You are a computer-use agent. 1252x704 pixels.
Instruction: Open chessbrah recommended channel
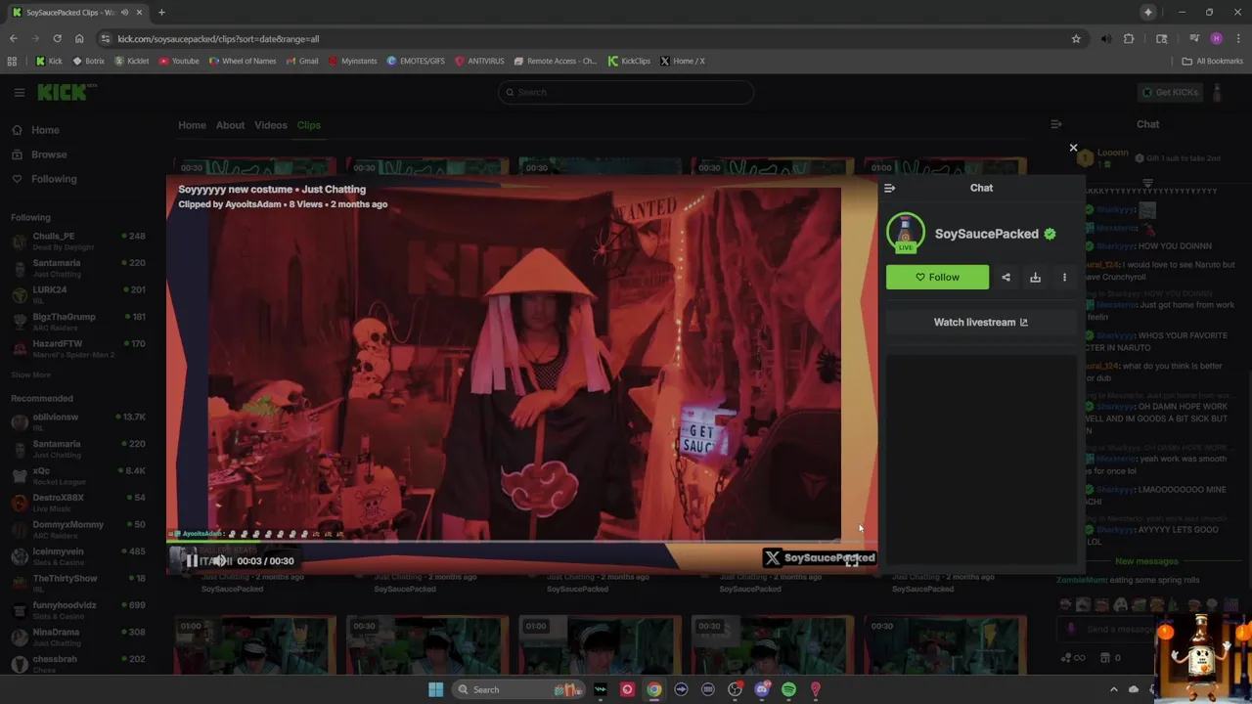click(78, 663)
